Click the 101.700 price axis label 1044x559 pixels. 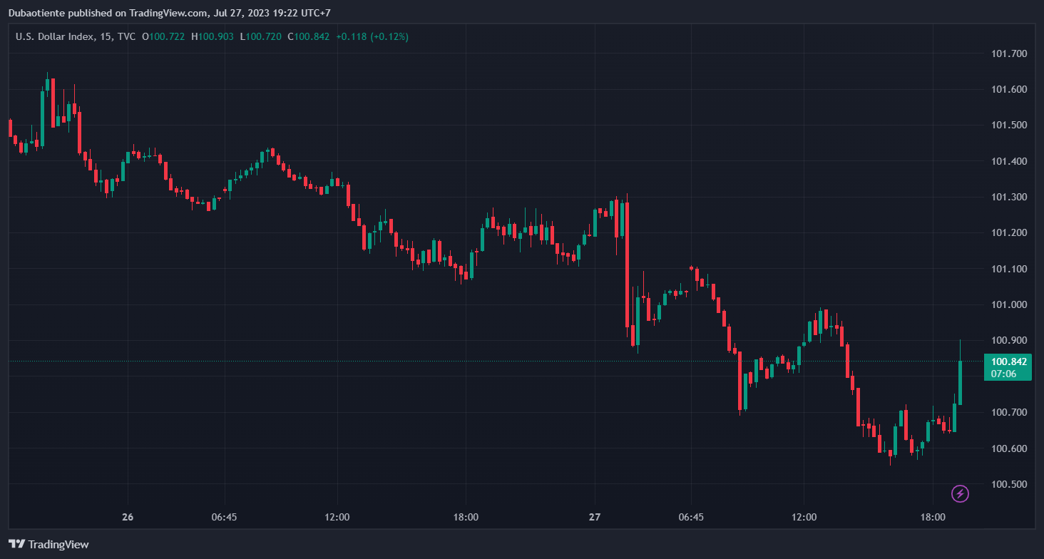pos(1009,53)
